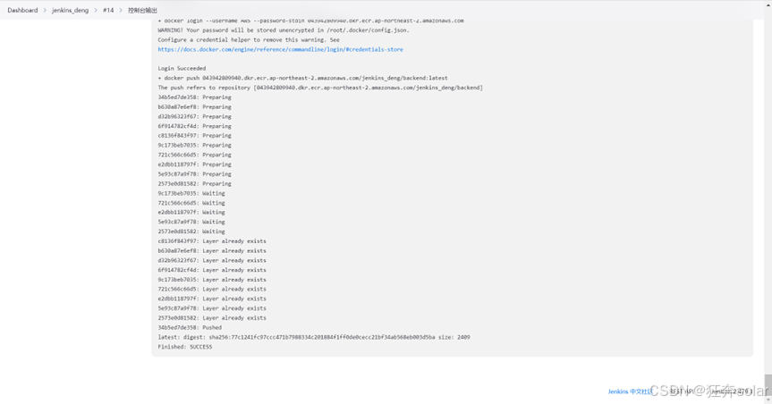Click 'd32b96323f67: Layer already exists' row
Image resolution: width=772 pixels, height=404 pixels.
[x=212, y=260]
